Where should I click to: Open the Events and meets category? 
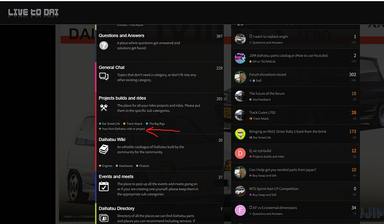coord(116,177)
